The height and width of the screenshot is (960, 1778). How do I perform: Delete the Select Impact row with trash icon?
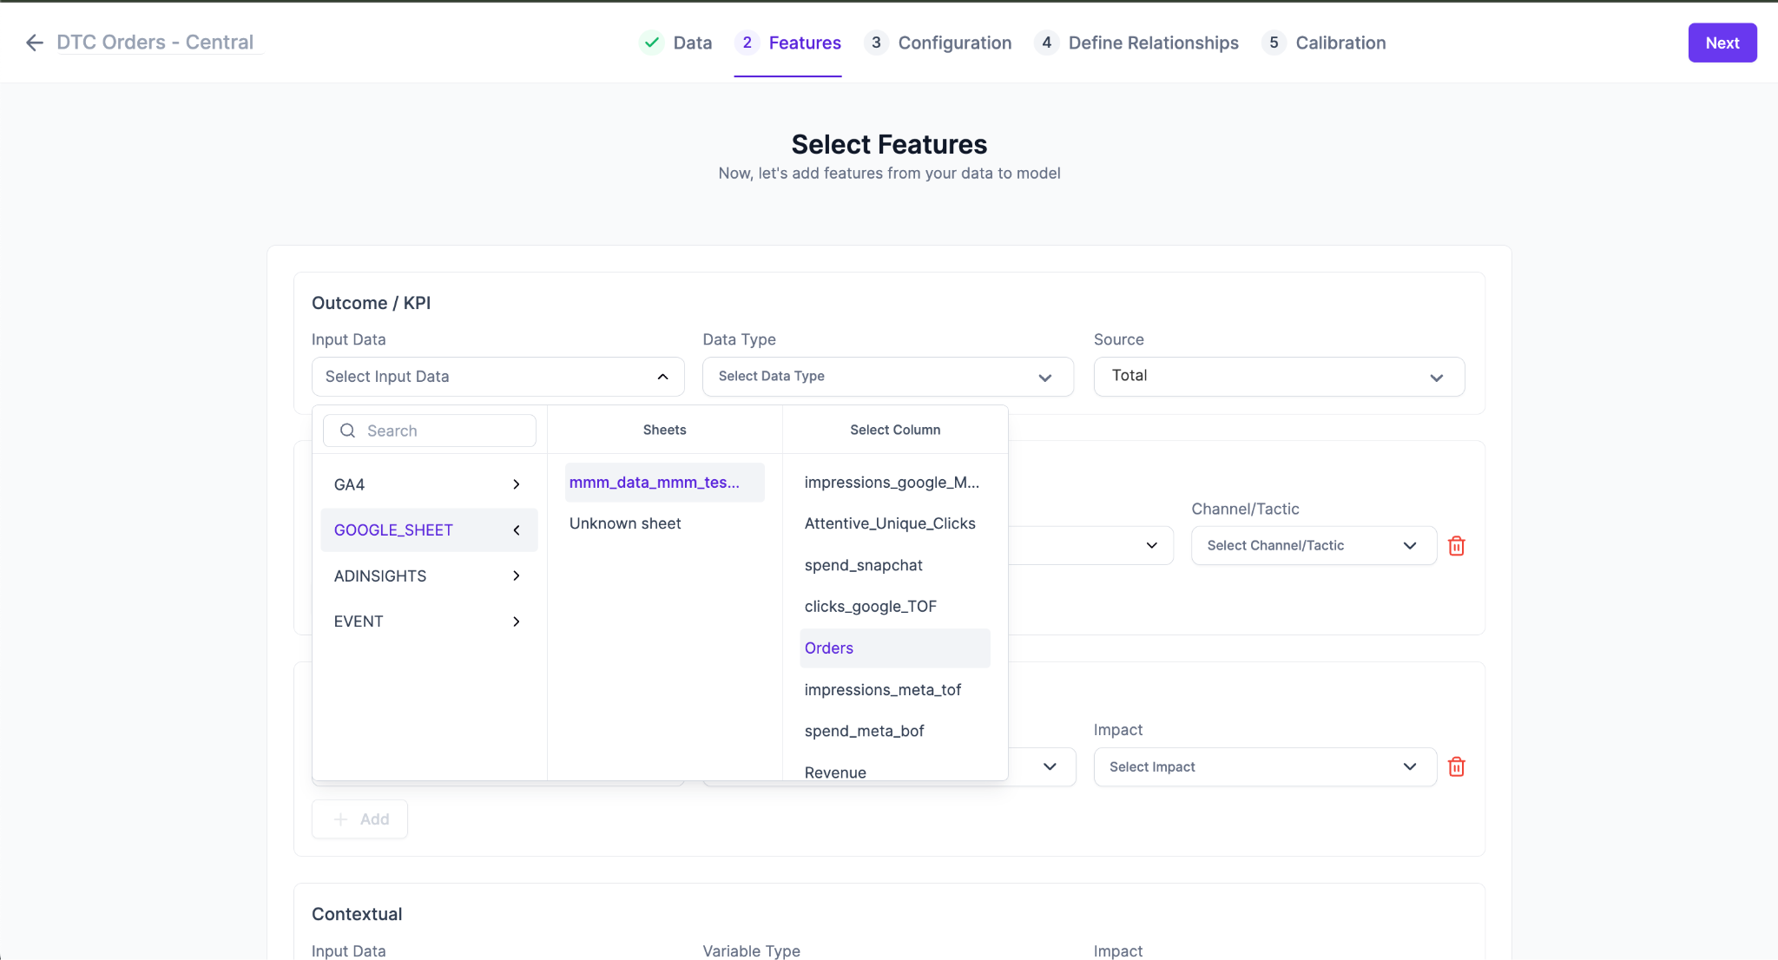coord(1457,767)
